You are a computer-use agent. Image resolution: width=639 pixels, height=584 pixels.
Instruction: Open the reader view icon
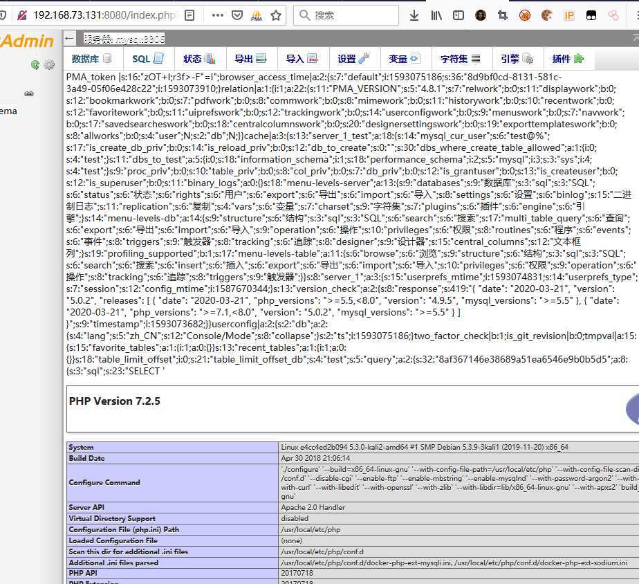click(x=189, y=15)
